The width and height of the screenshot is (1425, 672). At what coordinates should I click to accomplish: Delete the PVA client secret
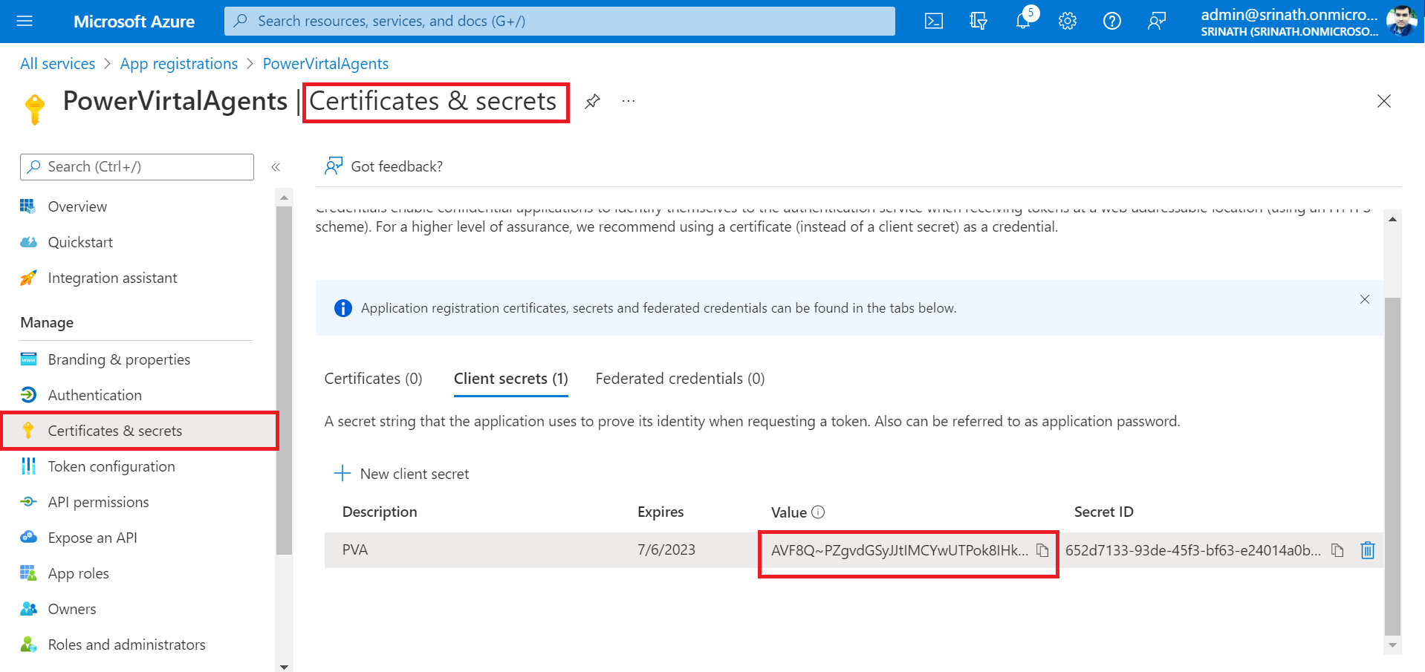(x=1367, y=550)
